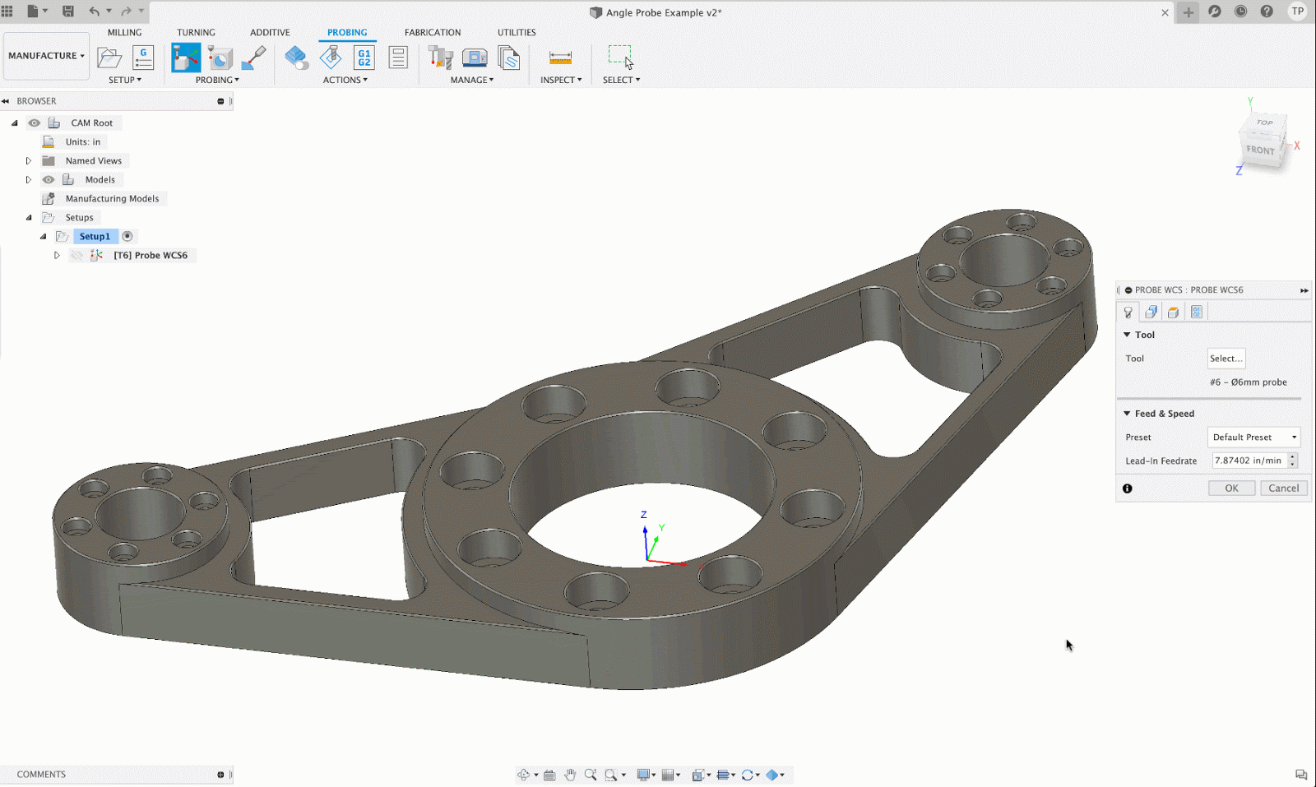
Task: Click the Post Process G1 G2 icon
Action: (x=364, y=58)
